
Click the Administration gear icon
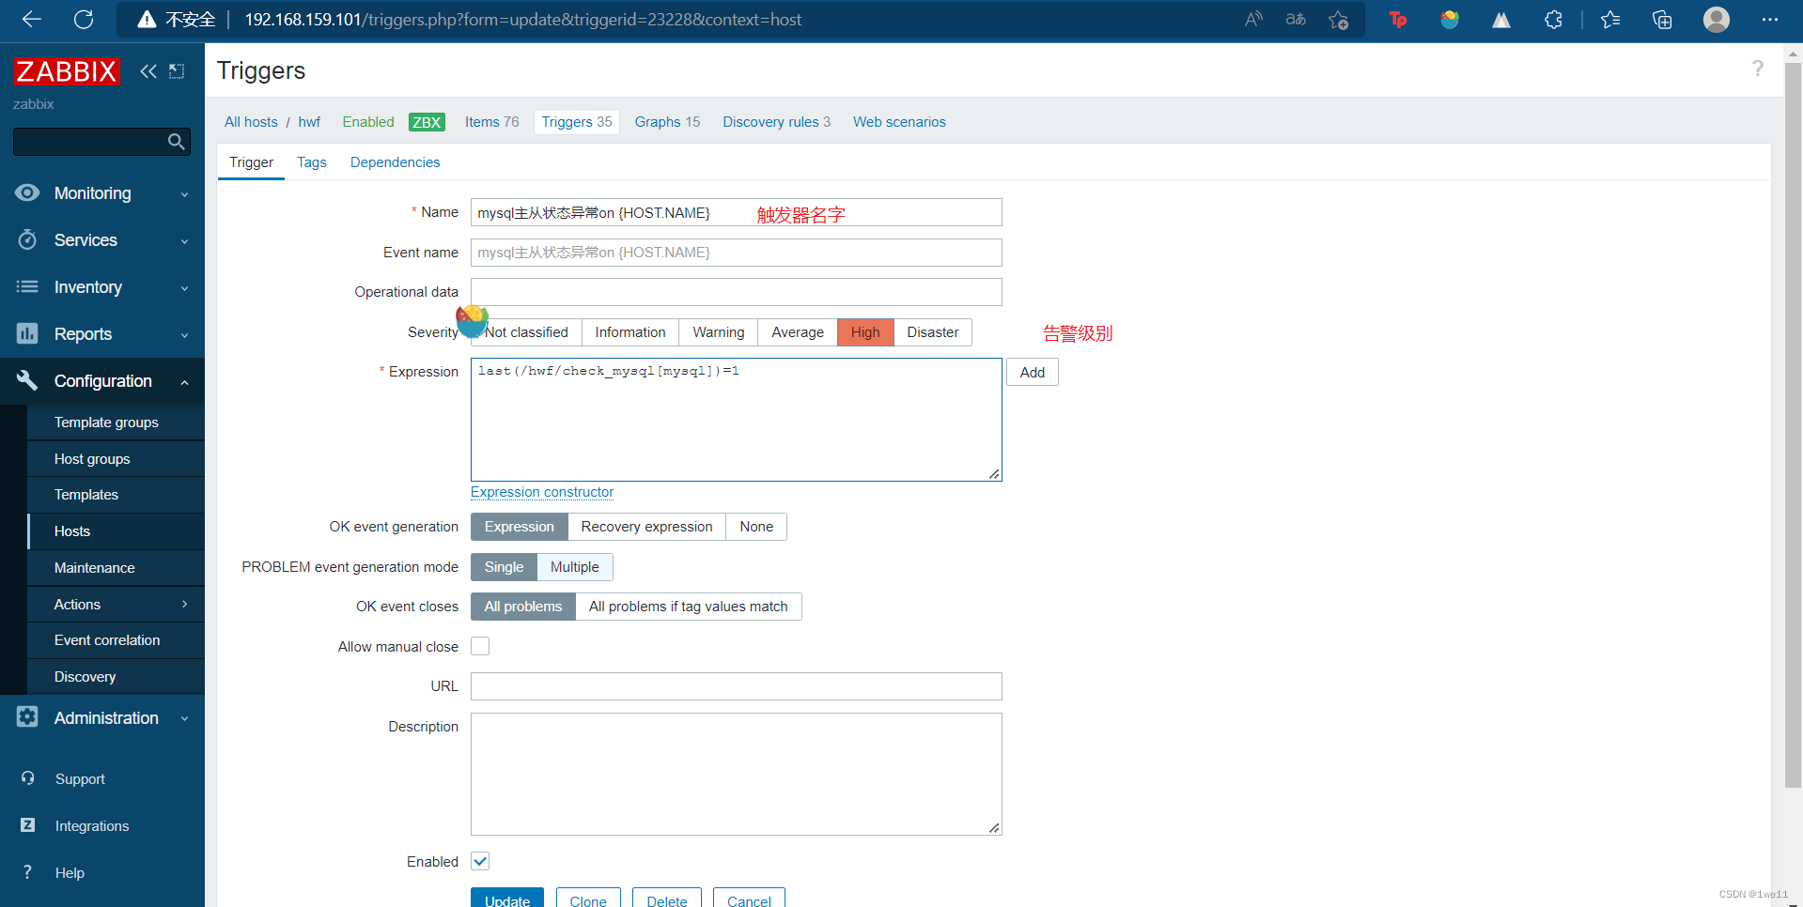click(x=27, y=717)
